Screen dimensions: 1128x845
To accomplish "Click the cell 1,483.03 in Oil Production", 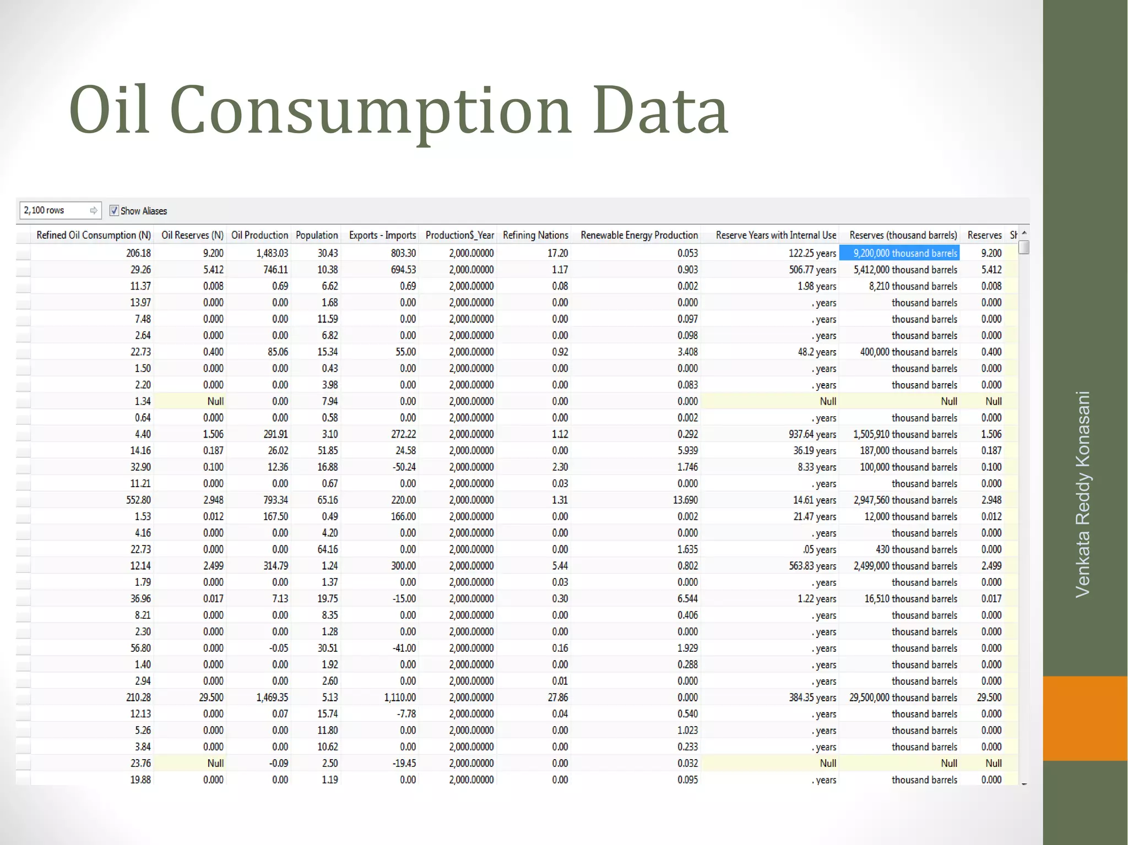I will 259,253.
